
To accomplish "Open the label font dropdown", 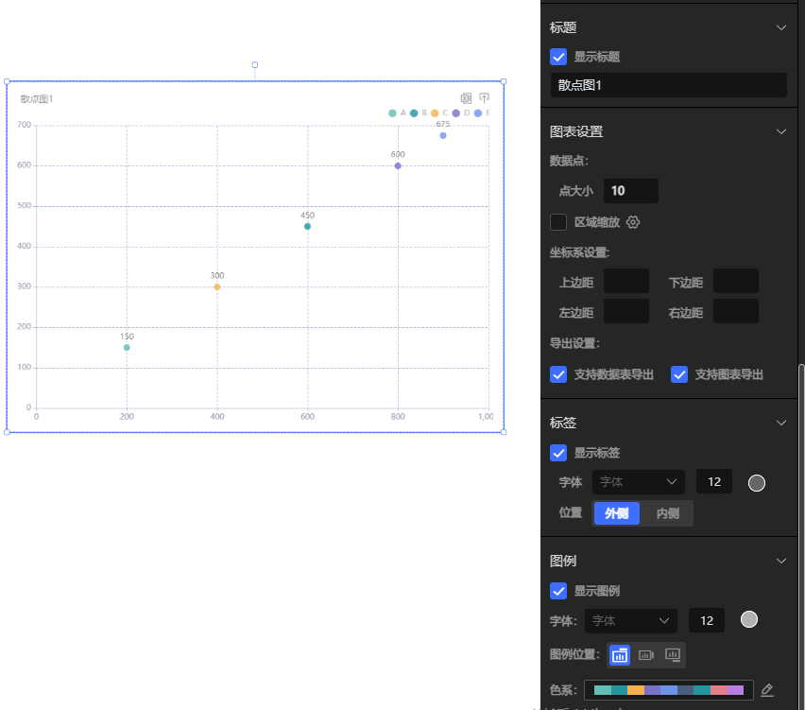I will pyautogui.click(x=638, y=482).
